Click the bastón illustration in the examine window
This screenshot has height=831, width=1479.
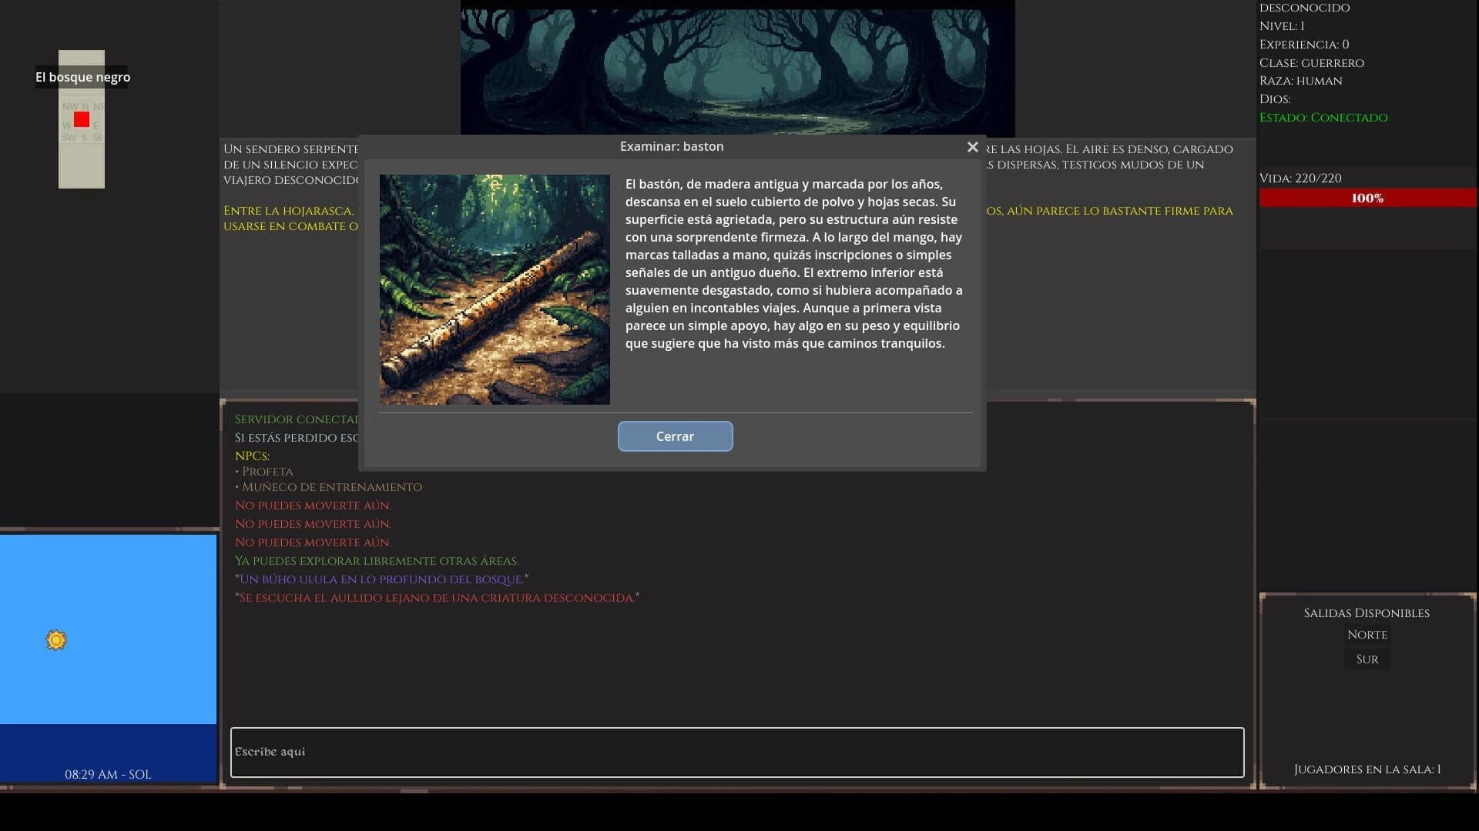tap(494, 289)
